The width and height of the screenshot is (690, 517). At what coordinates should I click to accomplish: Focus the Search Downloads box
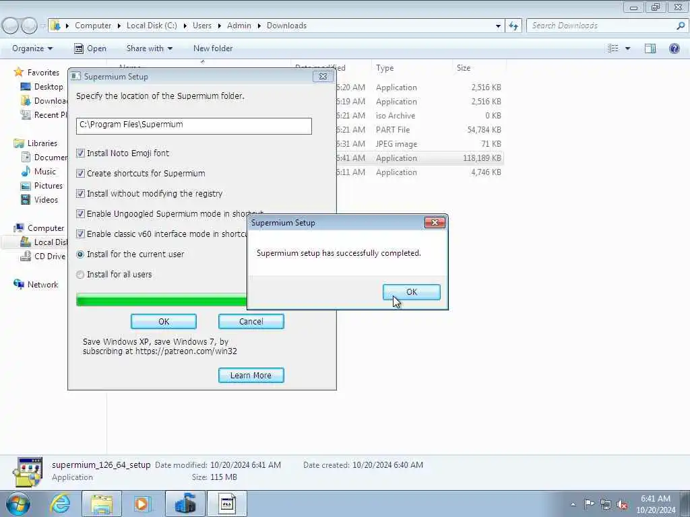601,26
